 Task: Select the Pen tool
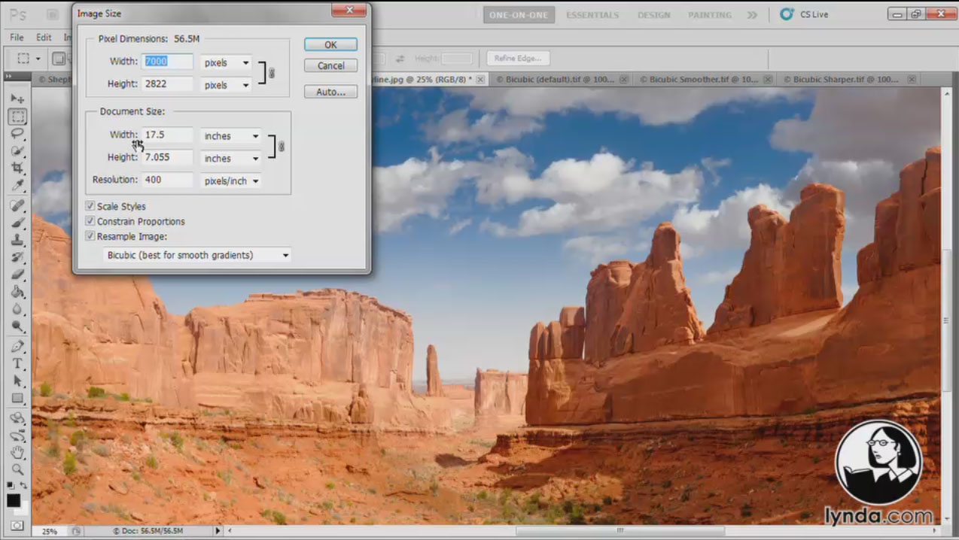tap(17, 347)
